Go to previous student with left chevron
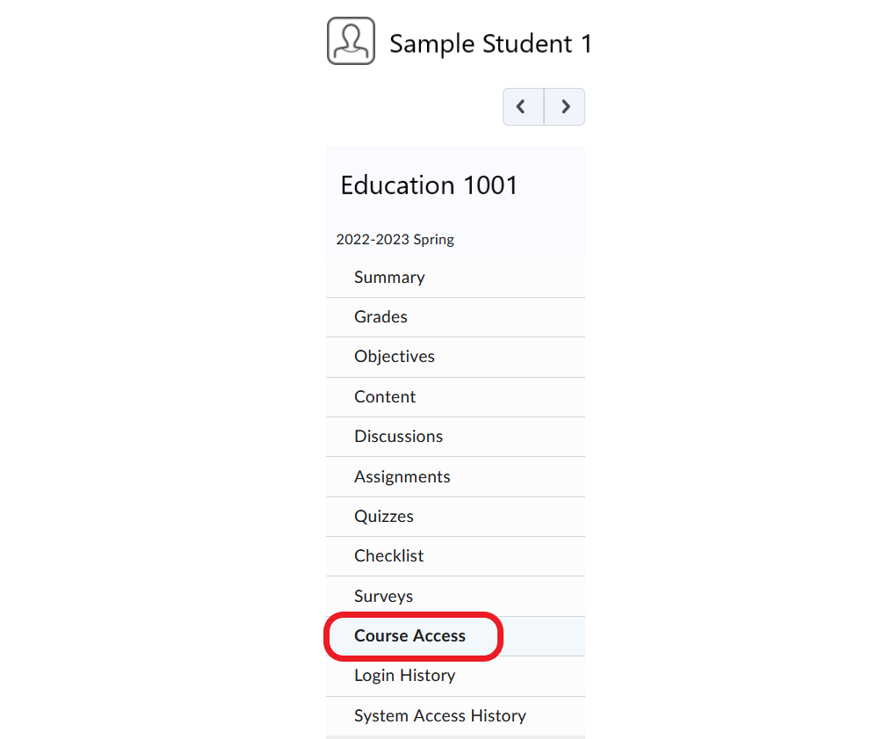Image resolution: width=870 pixels, height=739 pixels. [523, 106]
